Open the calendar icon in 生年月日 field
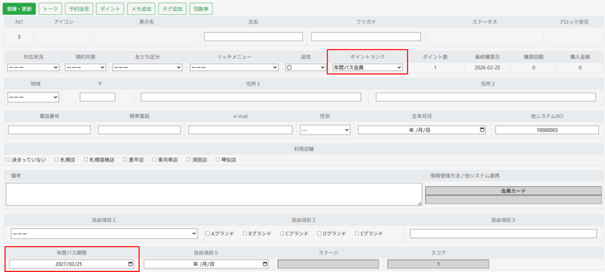This screenshot has width=605, height=272. [482, 130]
